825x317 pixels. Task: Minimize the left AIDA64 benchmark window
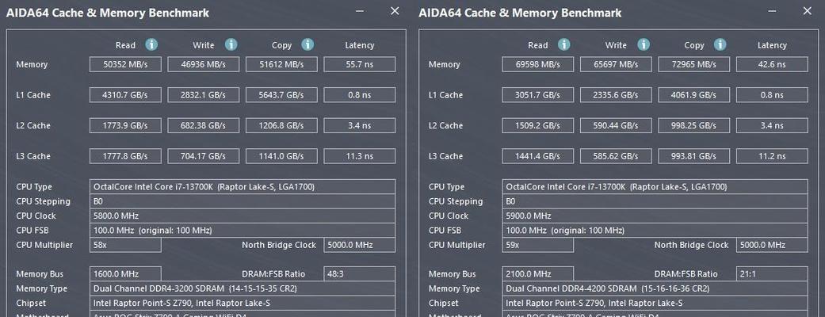tap(361, 11)
